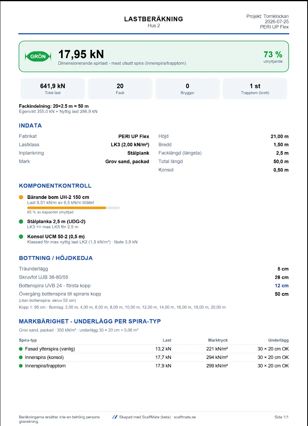Click the Höjd value 21,00 m
This screenshot has height=426, width=308.
click(x=280, y=136)
